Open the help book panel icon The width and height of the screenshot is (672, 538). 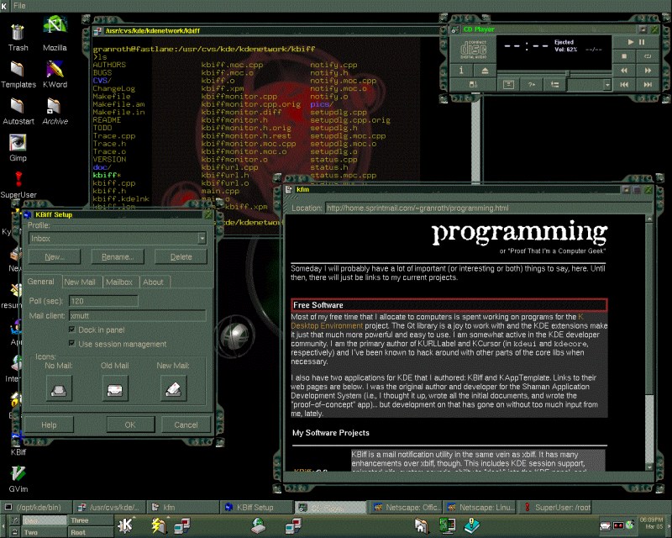tap(471, 525)
